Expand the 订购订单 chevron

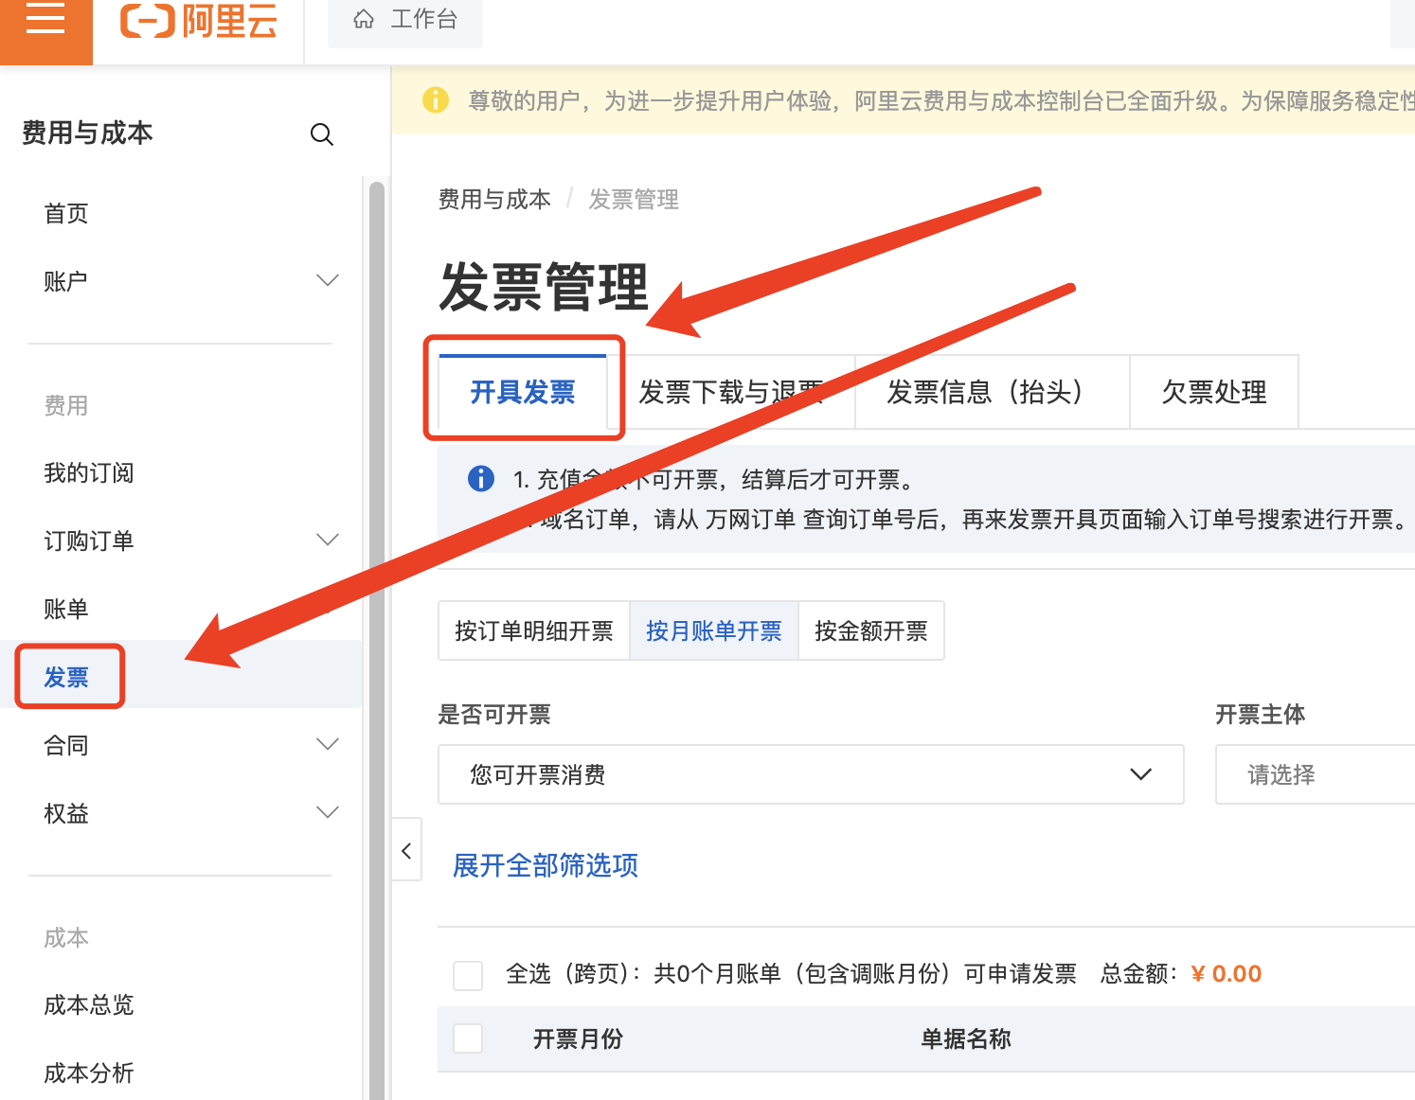[x=328, y=540]
